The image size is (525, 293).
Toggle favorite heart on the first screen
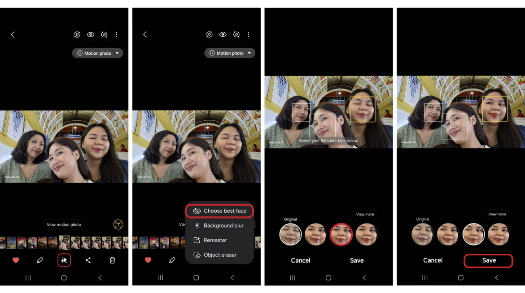point(16,260)
